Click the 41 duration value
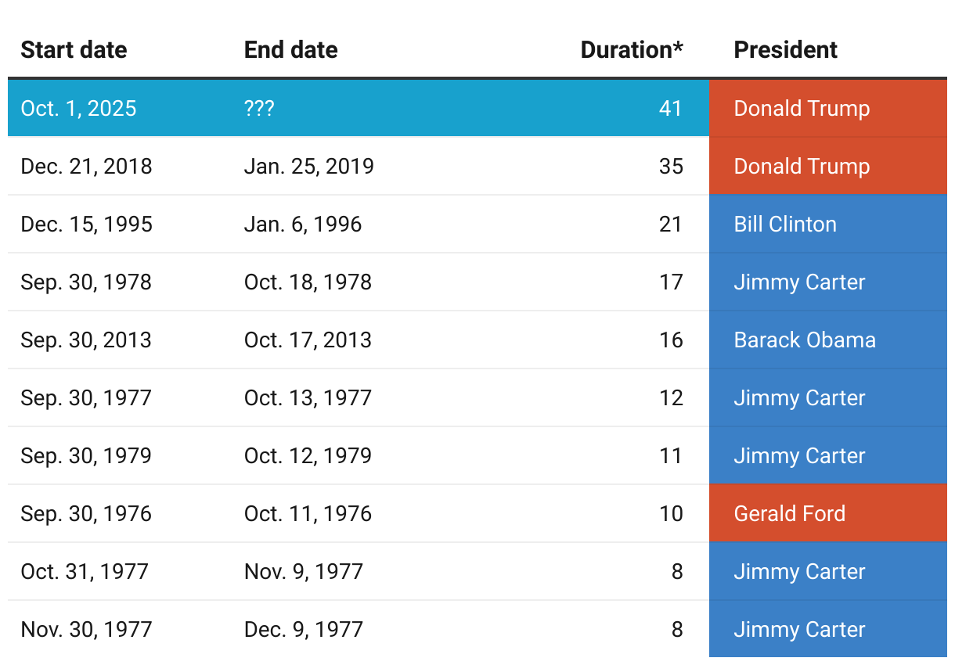Screen dimensions: 955x665 click(x=670, y=108)
